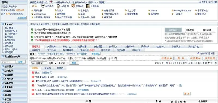Click the user icon next to 洪湖人
Viewport: 218px width, 103px height.
(x=56, y=11)
